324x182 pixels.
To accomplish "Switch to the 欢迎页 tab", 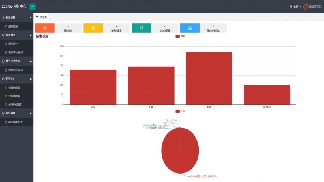I will (41, 17).
